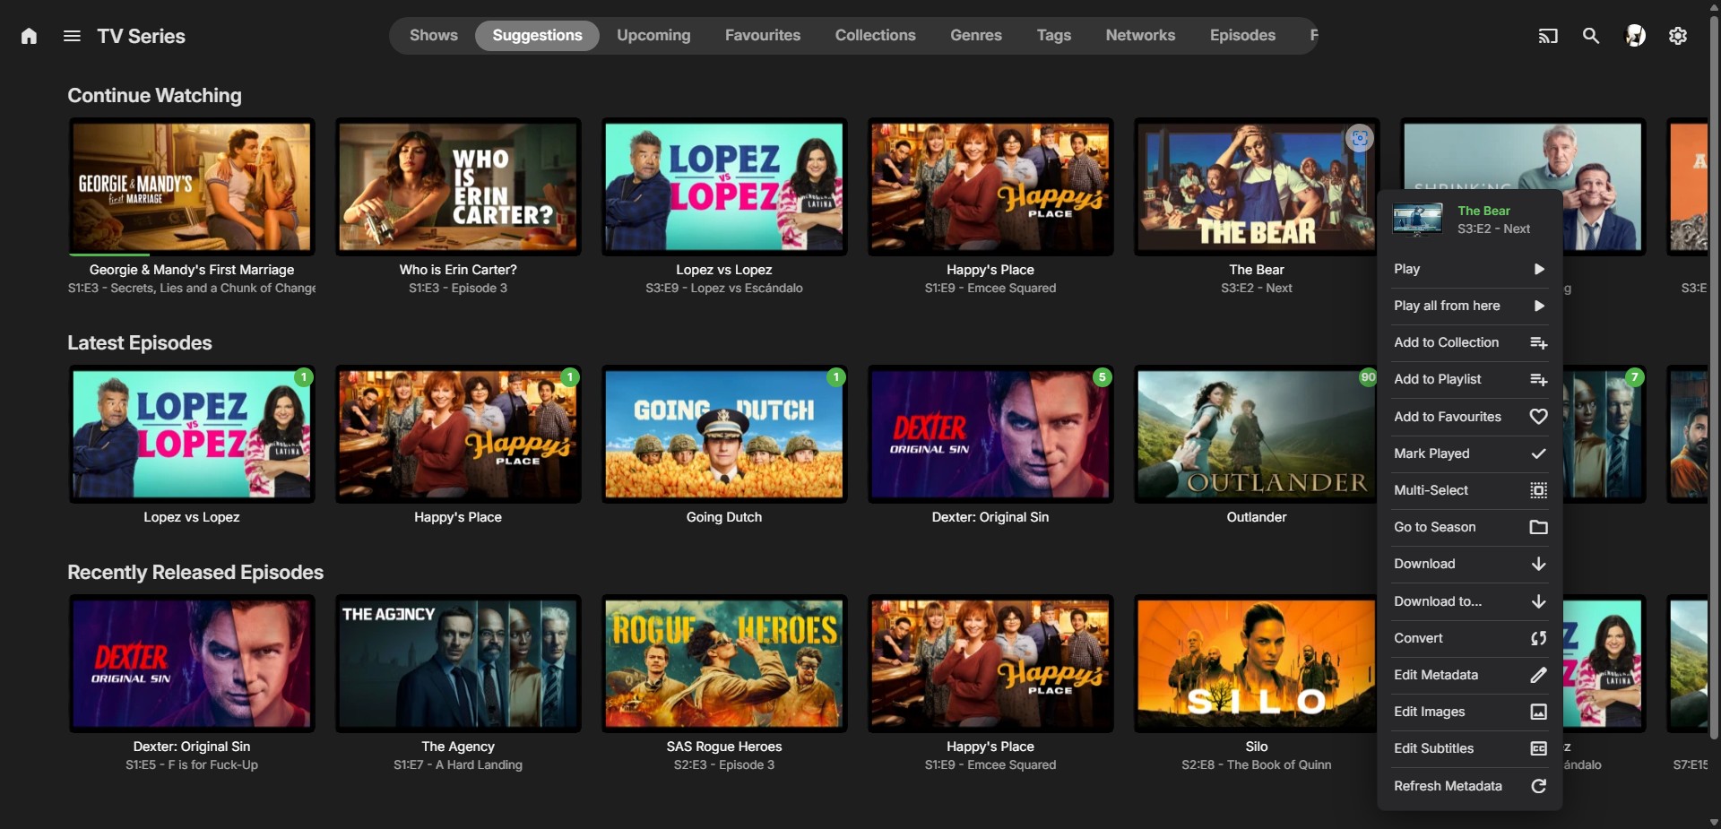Open the Recently Released Episodes heading
Image resolution: width=1721 pixels, height=829 pixels.
click(195, 573)
